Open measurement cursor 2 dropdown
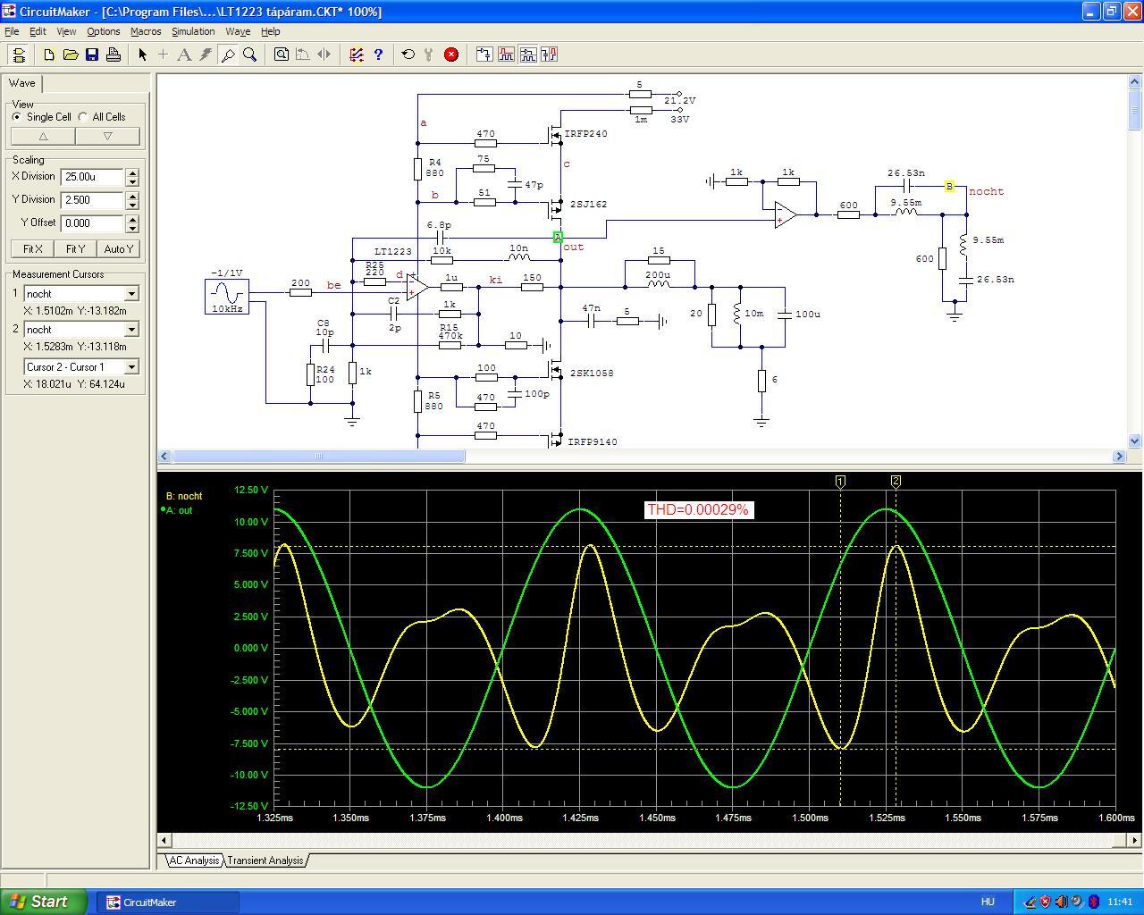1144x915 pixels. pos(131,330)
